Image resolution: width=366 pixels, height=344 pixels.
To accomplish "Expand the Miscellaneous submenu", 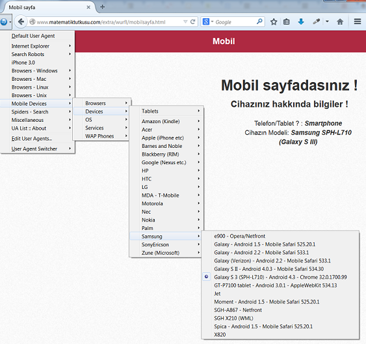I will [38, 120].
